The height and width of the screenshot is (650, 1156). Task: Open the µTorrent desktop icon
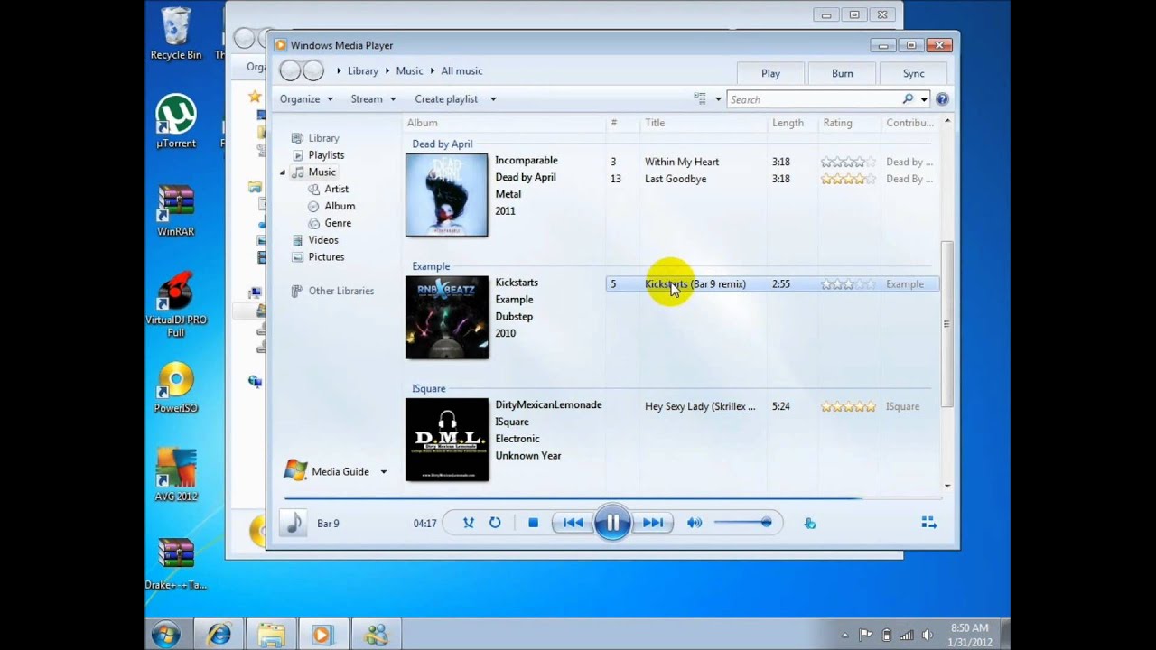click(x=176, y=122)
